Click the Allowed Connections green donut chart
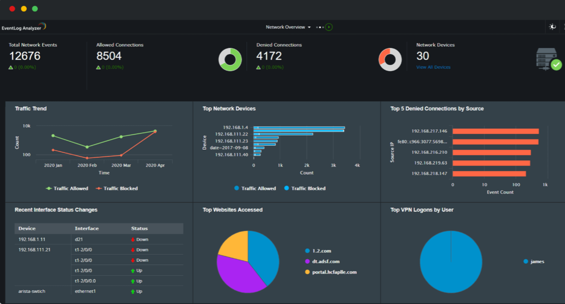Image resolution: width=565 pixels, height=304 pixels. 230,59
